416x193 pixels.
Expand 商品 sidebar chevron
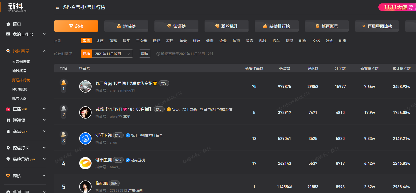click(44, 131)
